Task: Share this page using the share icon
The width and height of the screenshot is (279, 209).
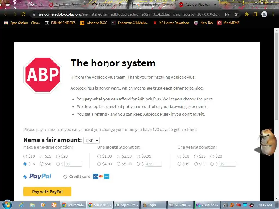Action: coord(227,14)
